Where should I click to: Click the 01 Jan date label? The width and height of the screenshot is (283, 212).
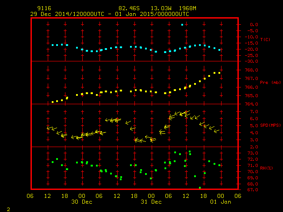tap(221, 202)
